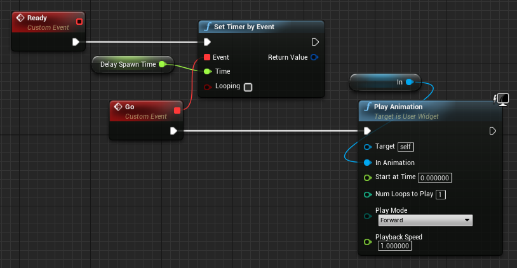
Task: Click the self value box on Target
Action: (x=406, y=147)
